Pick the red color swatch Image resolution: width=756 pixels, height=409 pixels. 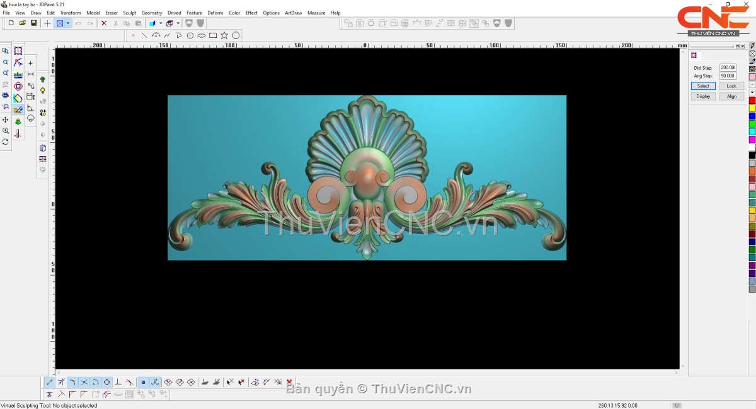click(x=752, y=101)
